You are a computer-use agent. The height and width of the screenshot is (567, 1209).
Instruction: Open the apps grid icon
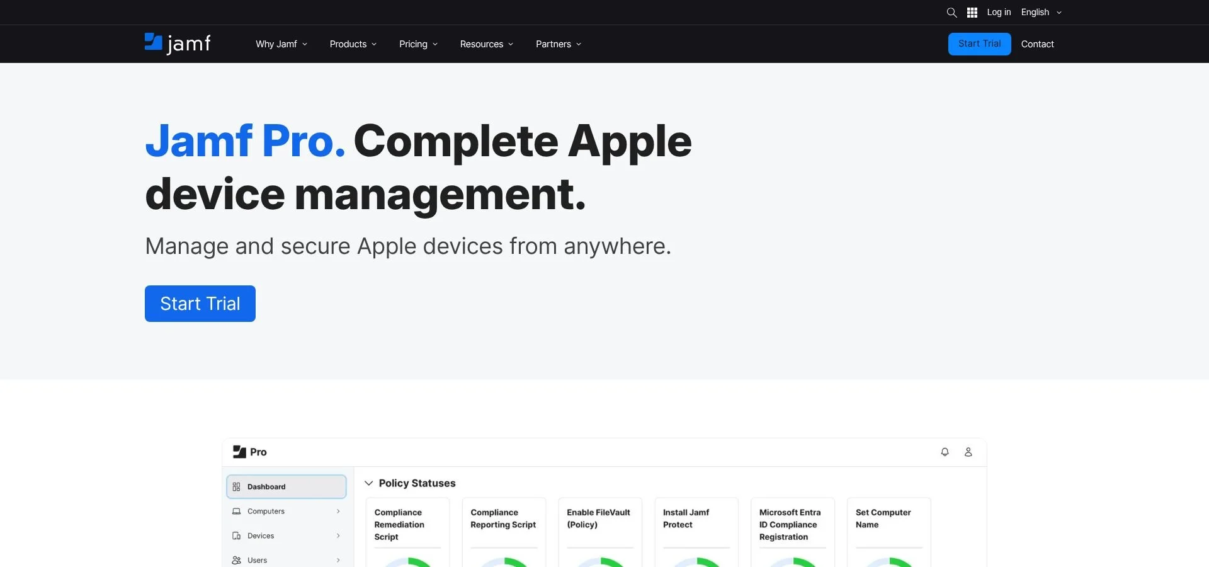click(x=972, y=13)
